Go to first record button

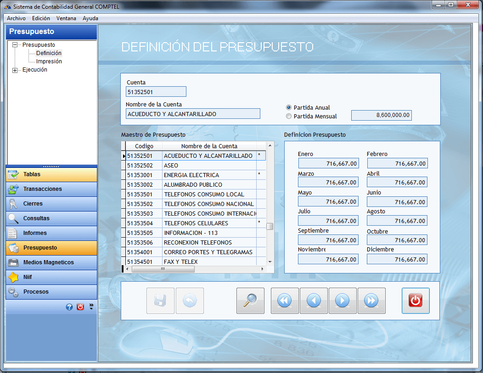pyautogui.click(x=285, y=301)
